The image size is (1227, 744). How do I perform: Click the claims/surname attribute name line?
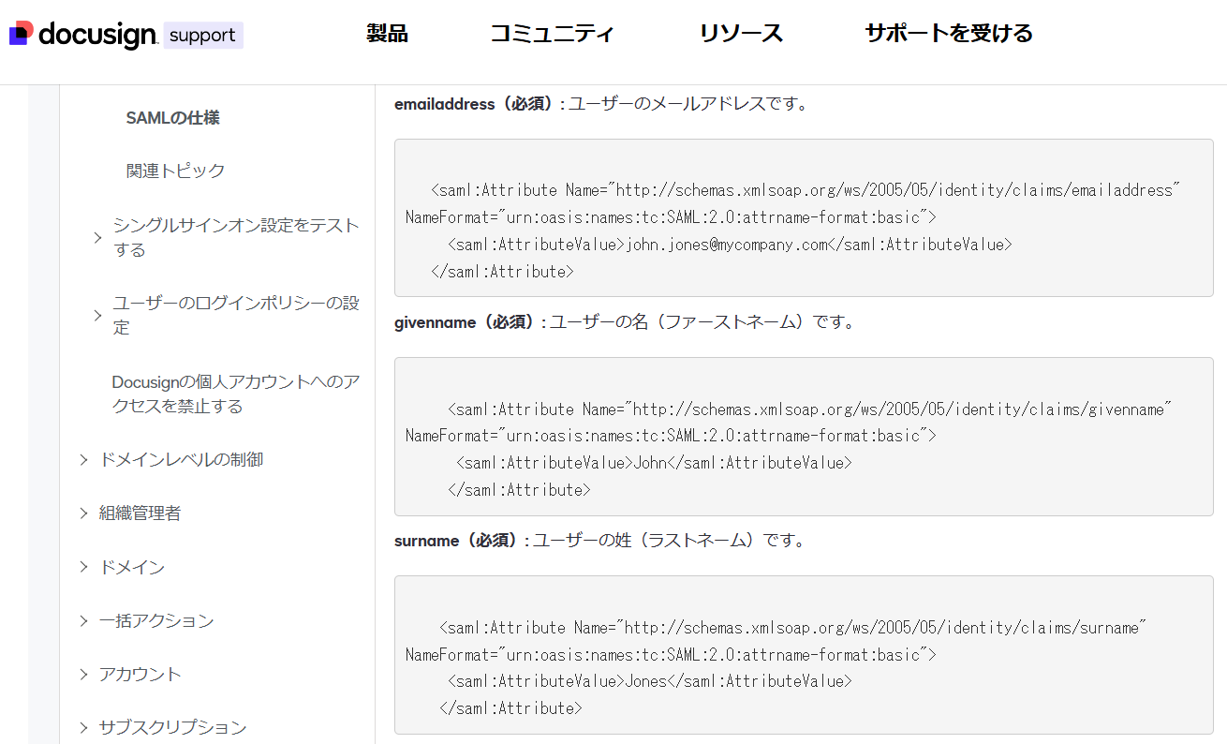pos(792,628)
